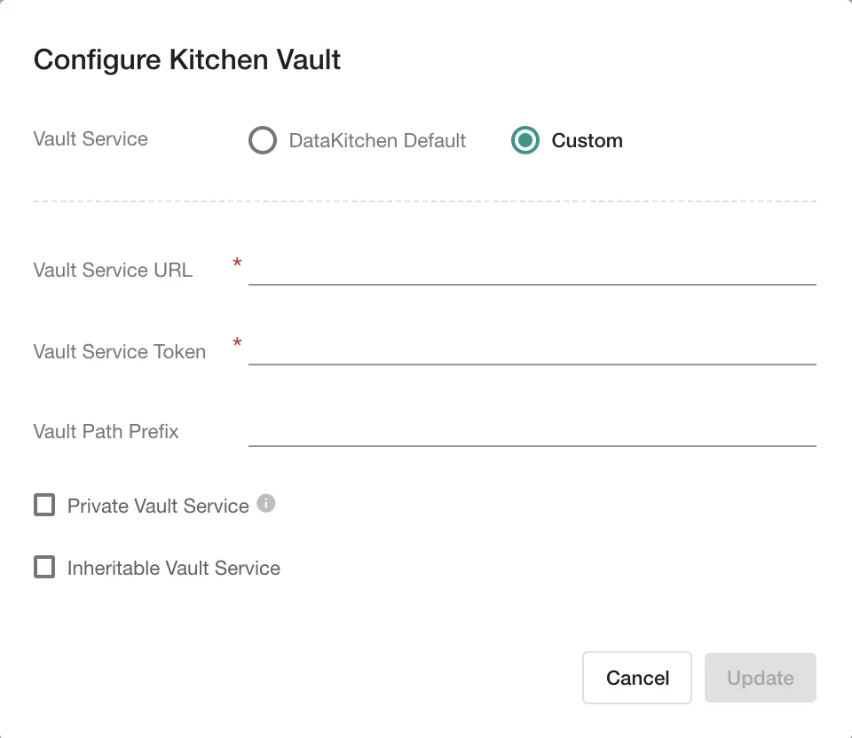Viewport: 852px width, 738px height.
Task: Click the Vault Service Token required asterisk
Action: [x=237, y=346]
